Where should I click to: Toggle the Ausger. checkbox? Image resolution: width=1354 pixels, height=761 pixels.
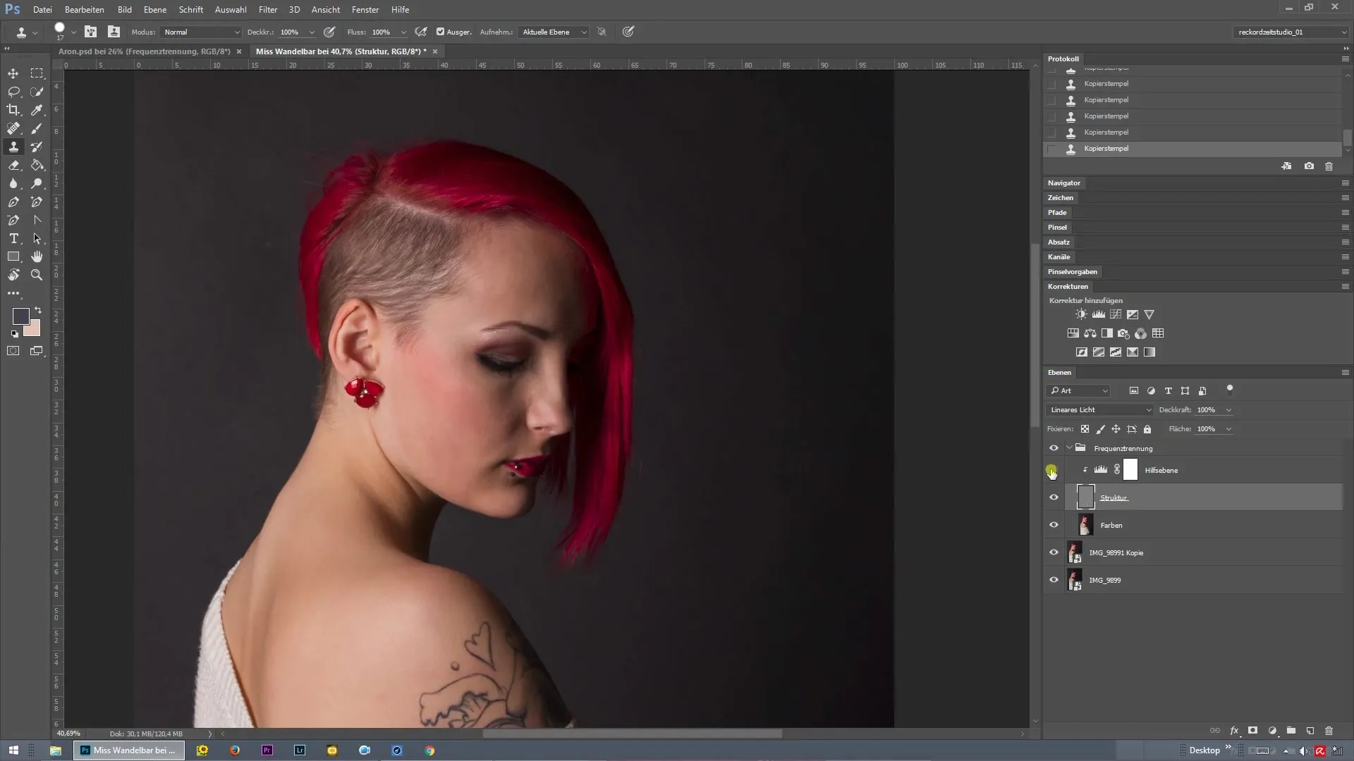click(x=440, y=32)
